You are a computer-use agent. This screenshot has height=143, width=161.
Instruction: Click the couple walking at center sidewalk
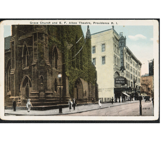[72, 104]
